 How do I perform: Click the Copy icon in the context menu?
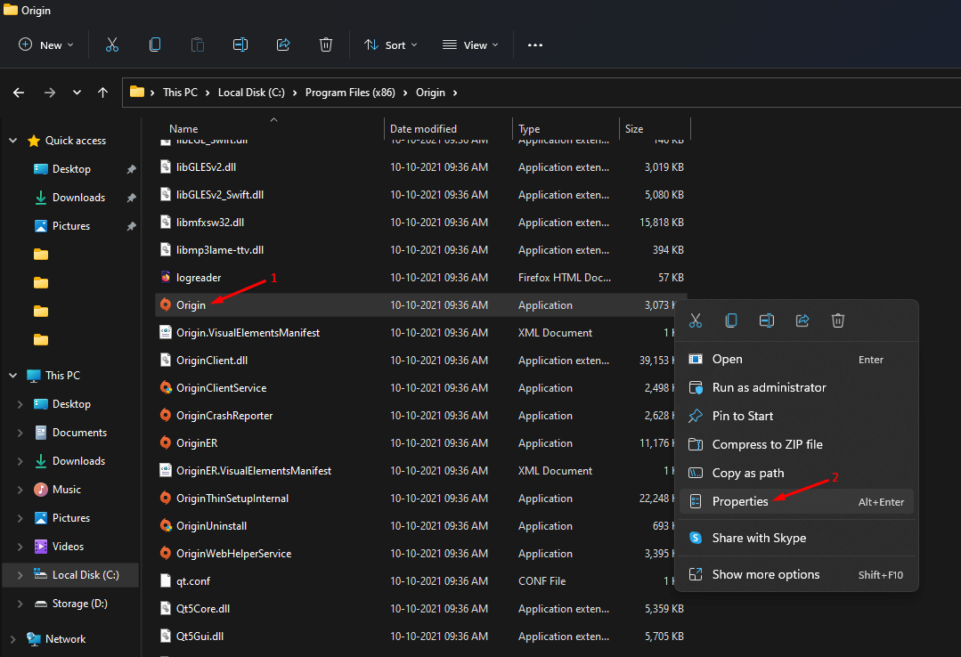pos(730,320)
